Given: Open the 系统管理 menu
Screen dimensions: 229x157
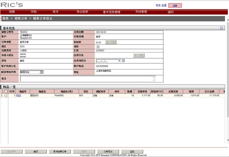Looking at the screenshot, I should click(141, 12).
